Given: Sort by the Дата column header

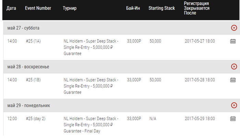Looking at the screenshot, I should (11, 8).
